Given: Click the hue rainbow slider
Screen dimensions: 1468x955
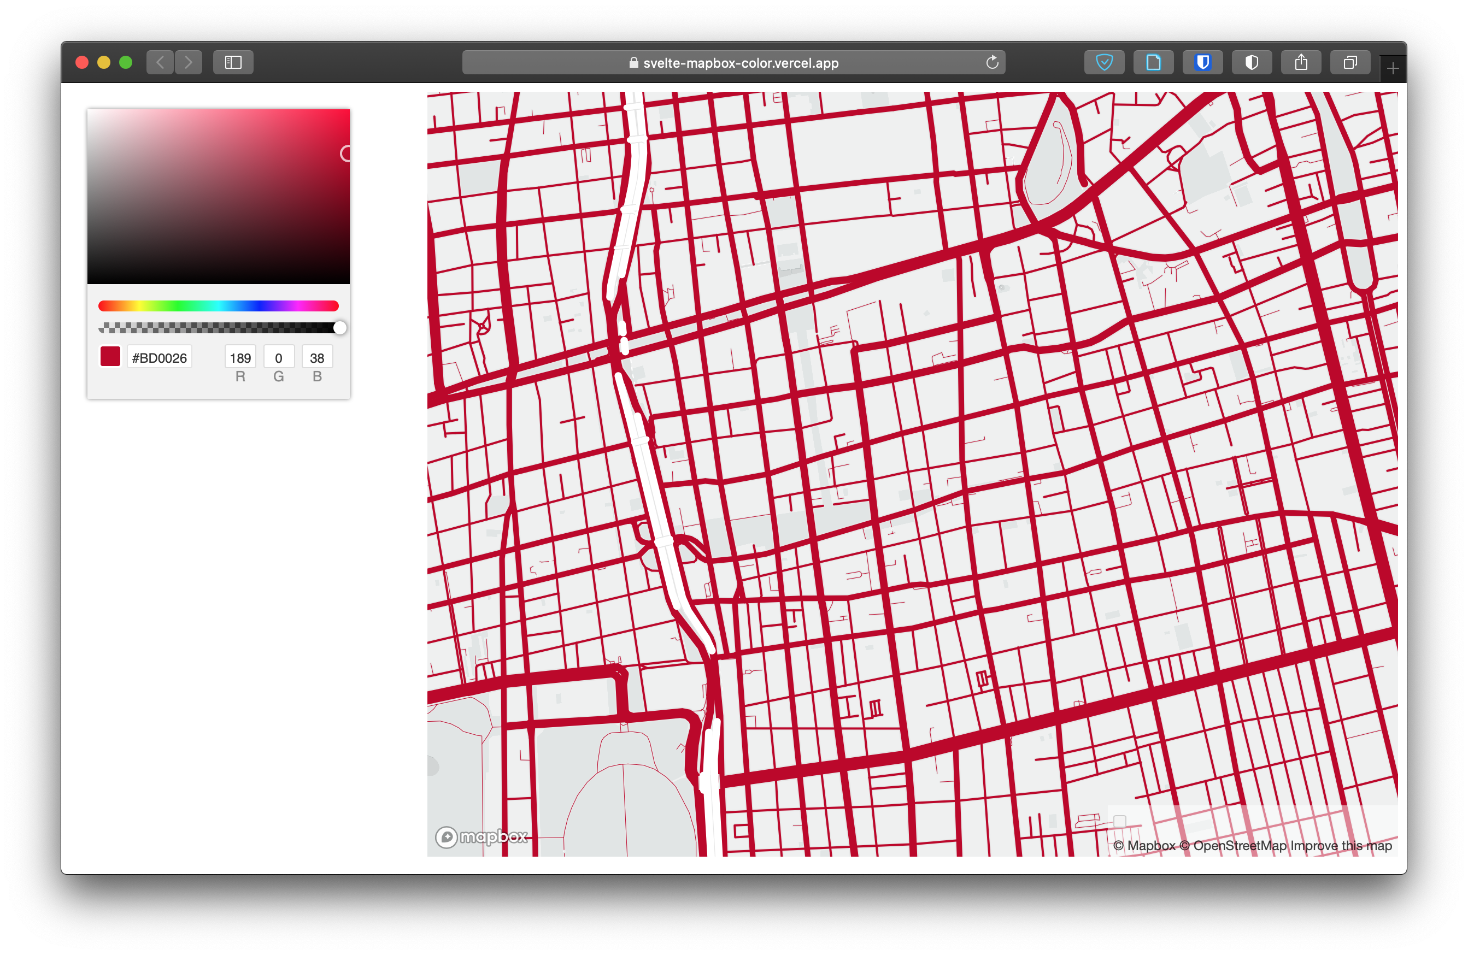Looking at the screenshot, I should (x=219, y=306).
